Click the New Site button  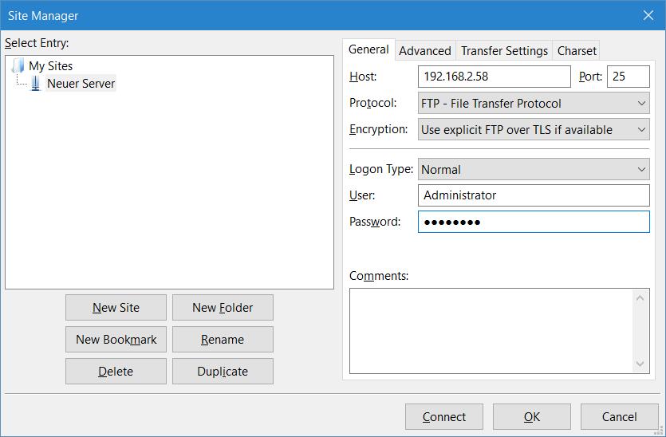116,308
